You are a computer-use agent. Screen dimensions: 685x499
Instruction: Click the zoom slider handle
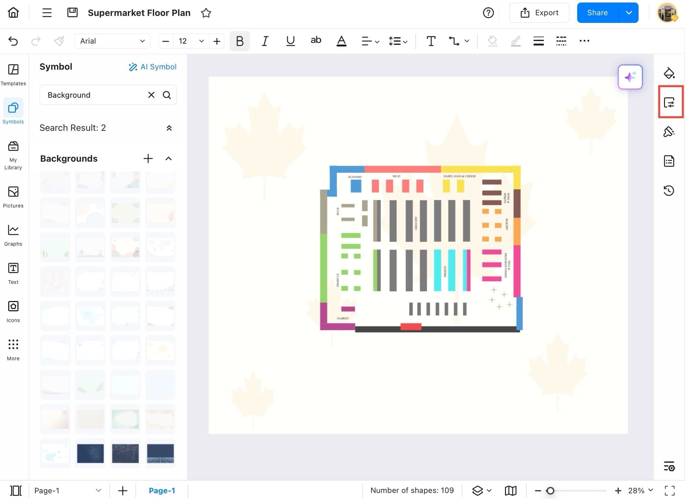coord(550,490)
